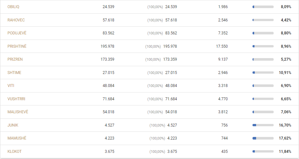Screen dimensions: 299x159
Task: Open the OBILIQ municipality link
Action: coord(13,7)
